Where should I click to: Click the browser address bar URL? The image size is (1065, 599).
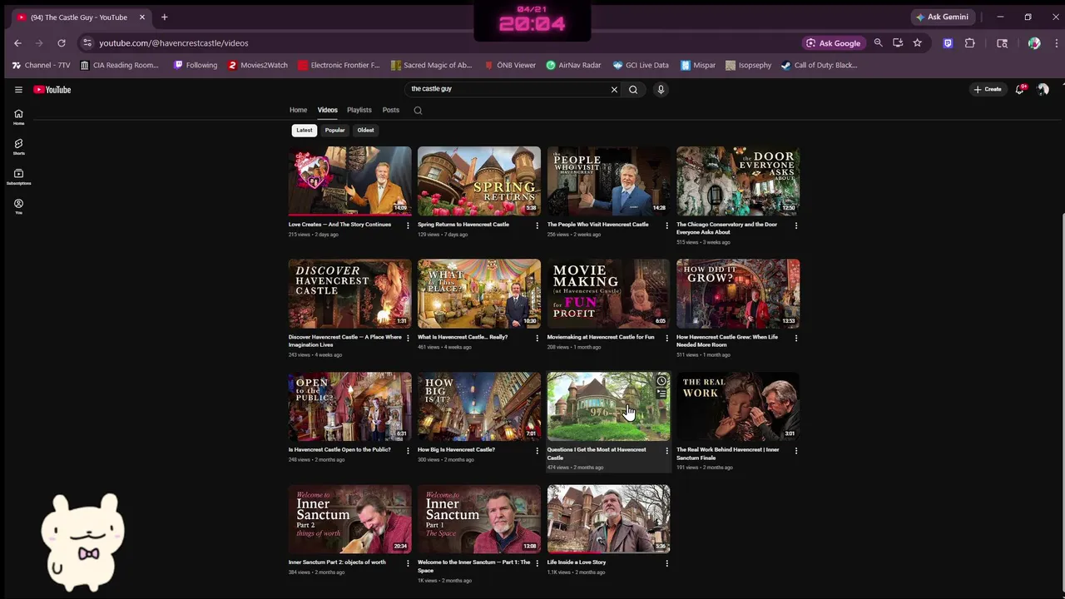173,43
